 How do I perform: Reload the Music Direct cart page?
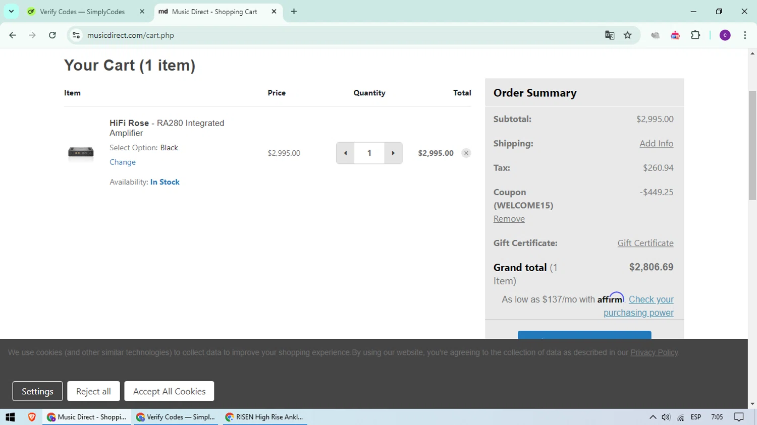click(x=52, y=35)
